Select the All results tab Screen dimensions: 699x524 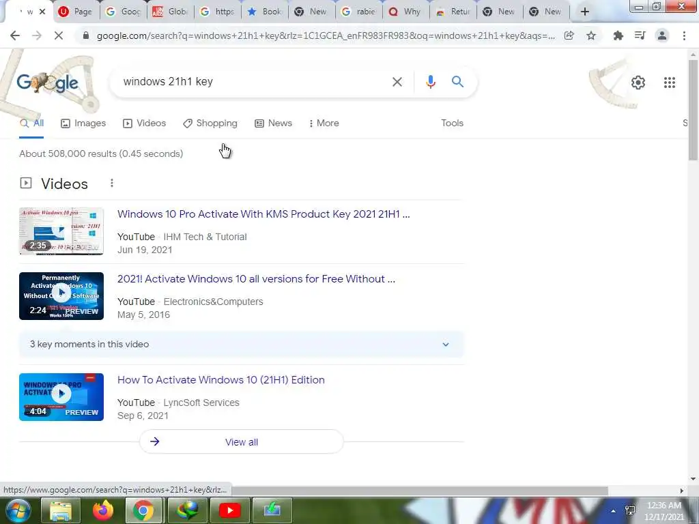(31, 123)
